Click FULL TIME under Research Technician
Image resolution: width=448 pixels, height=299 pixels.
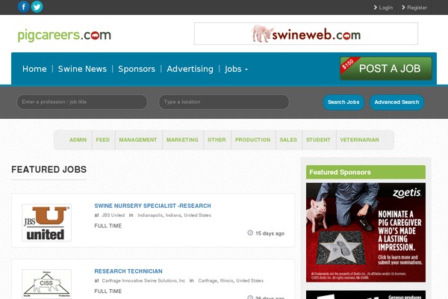[x=108, y=292]
